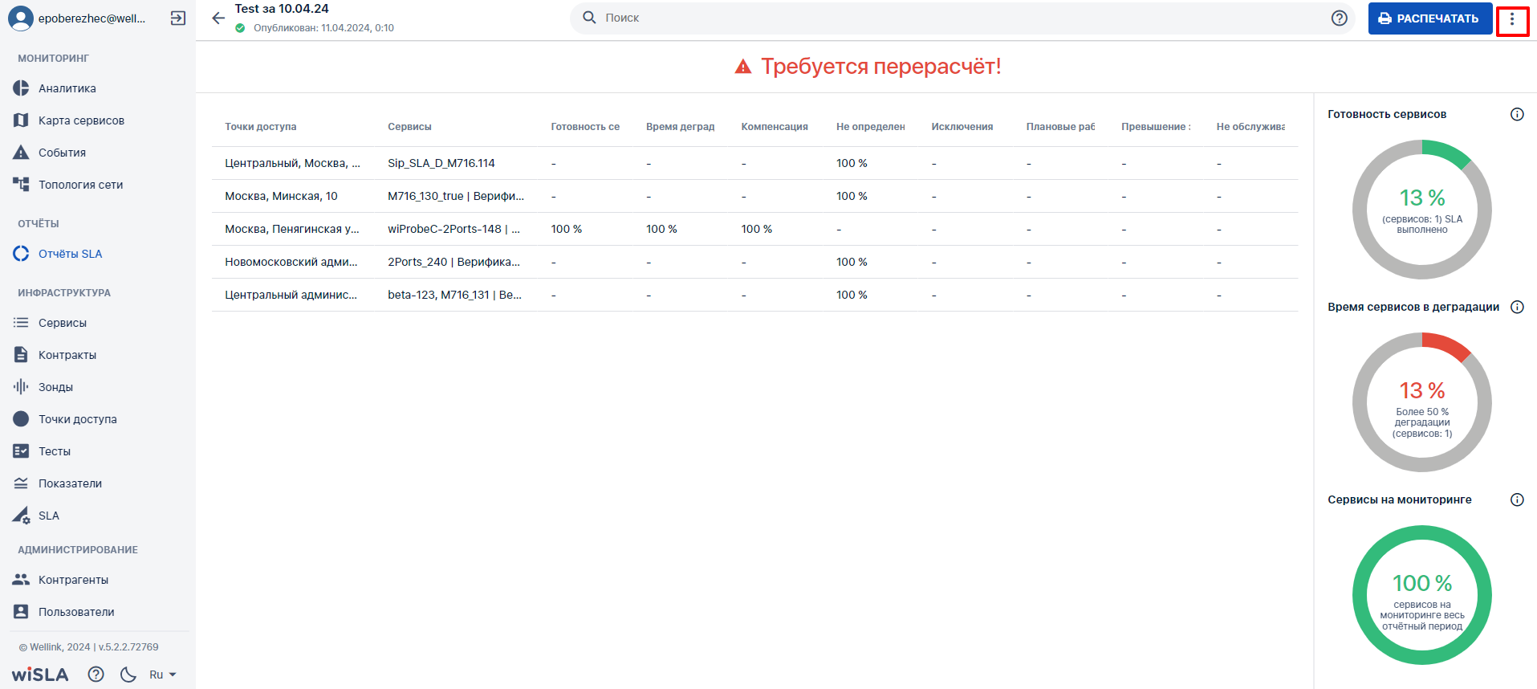Click the Не определен column header

coord(871,127)
